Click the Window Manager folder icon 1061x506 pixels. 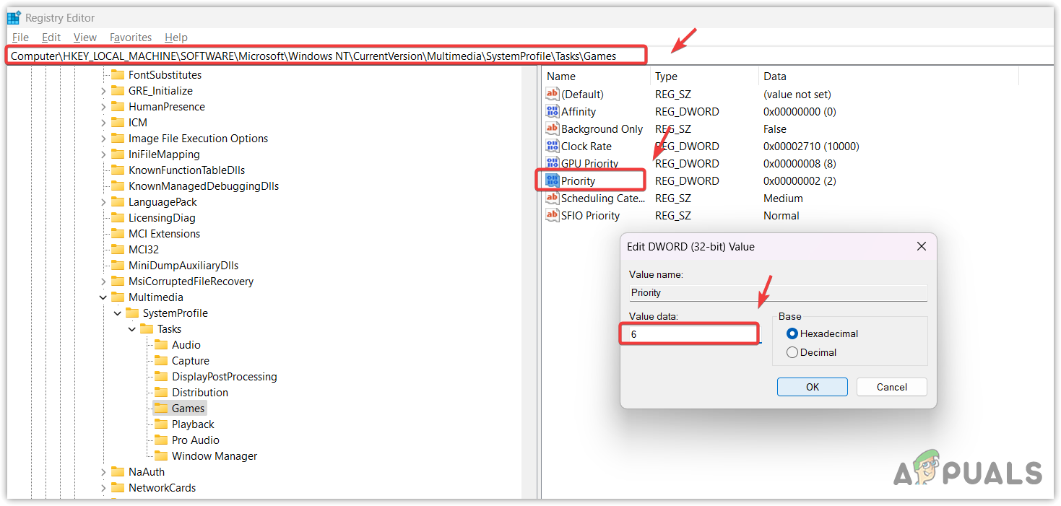pyautogui.click(x=161, y=455)
